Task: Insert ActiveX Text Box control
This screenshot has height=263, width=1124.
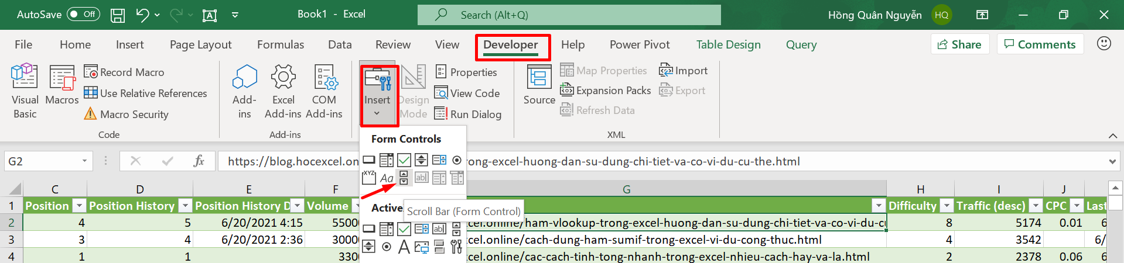Action: [x=439, y=229]
